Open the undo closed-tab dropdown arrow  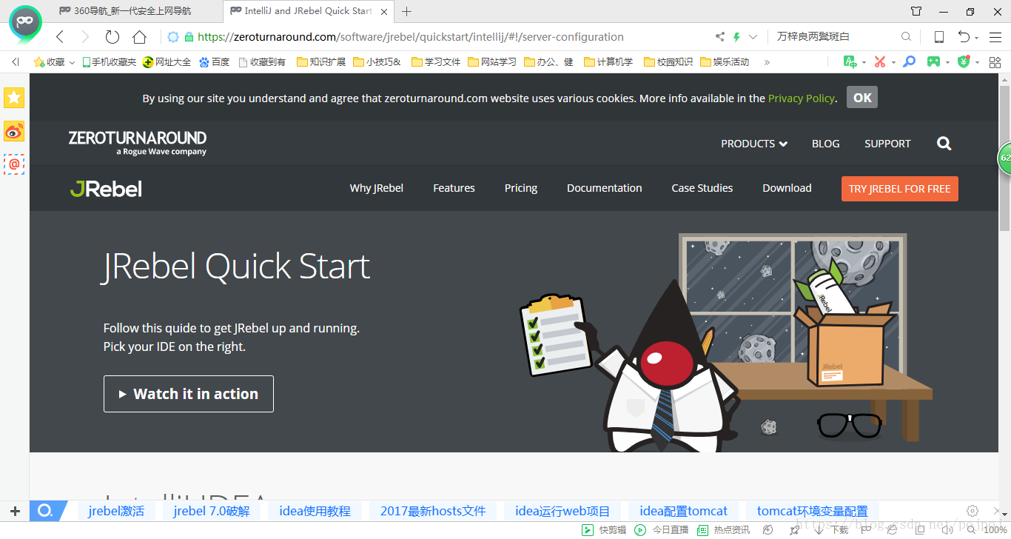tap(977, 38)
